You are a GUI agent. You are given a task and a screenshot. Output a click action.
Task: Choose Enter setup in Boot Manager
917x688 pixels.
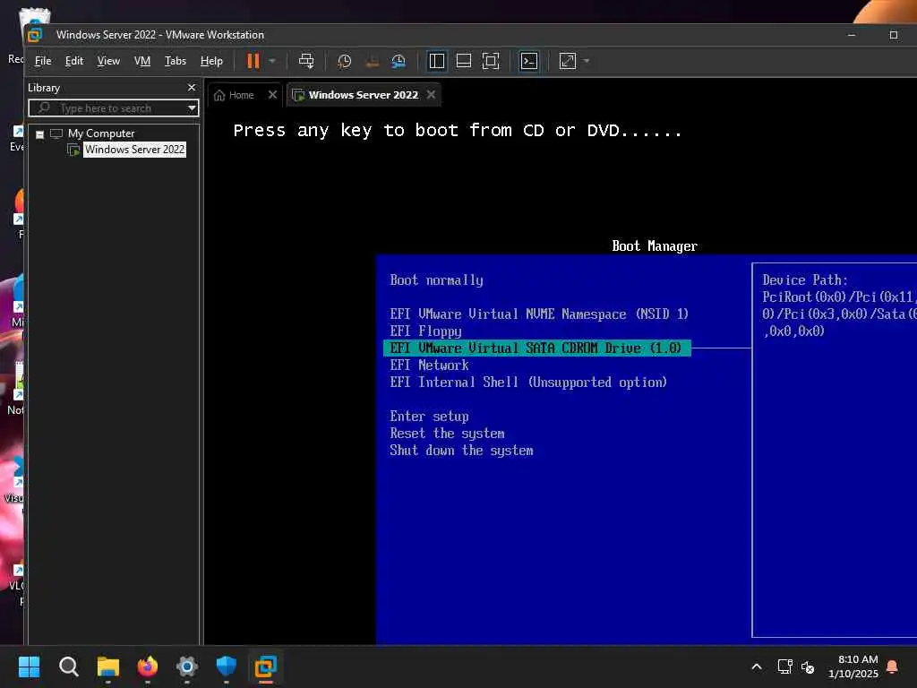click(x=429, y=416)
